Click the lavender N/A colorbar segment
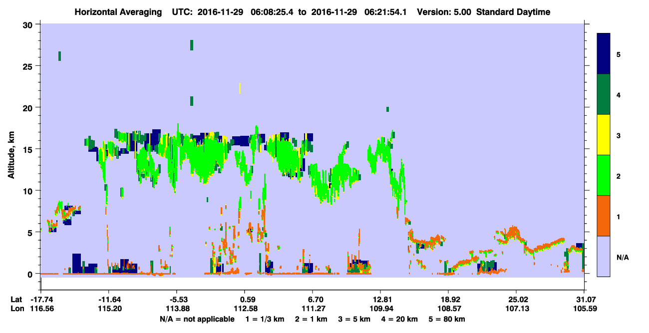Image resolution: width=649 pixels, height=333 pixels. coord(604,256)
